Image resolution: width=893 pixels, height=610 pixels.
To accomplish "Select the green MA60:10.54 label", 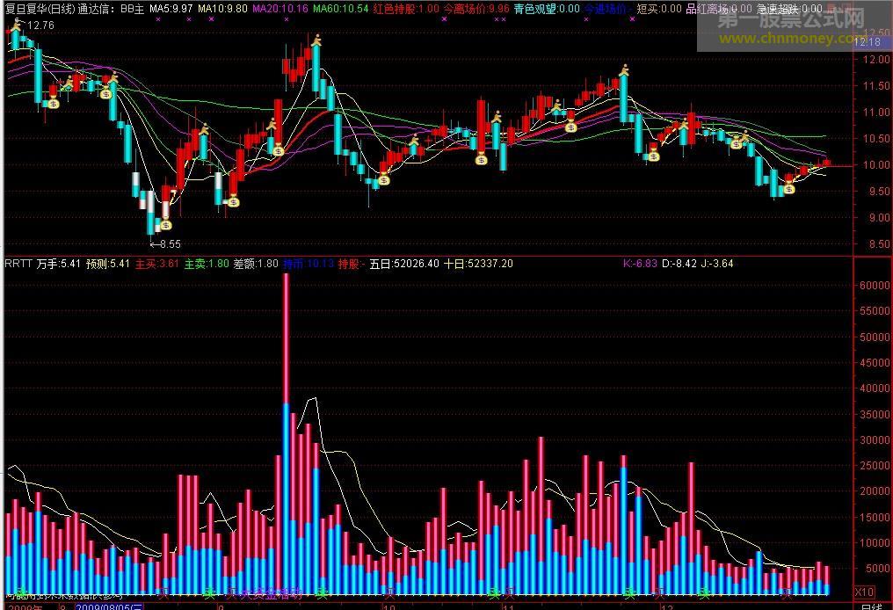I will [x=340, y=9].
